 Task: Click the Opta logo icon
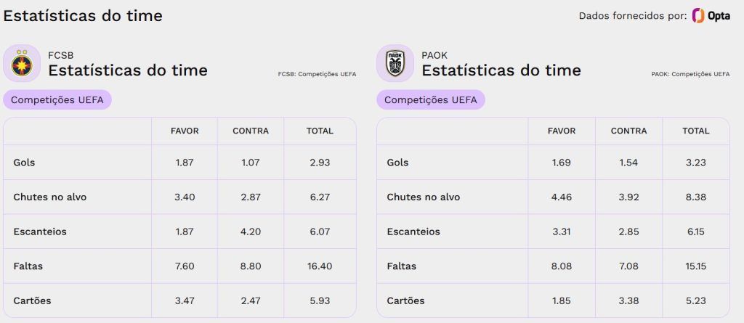[x=698, y=16]
